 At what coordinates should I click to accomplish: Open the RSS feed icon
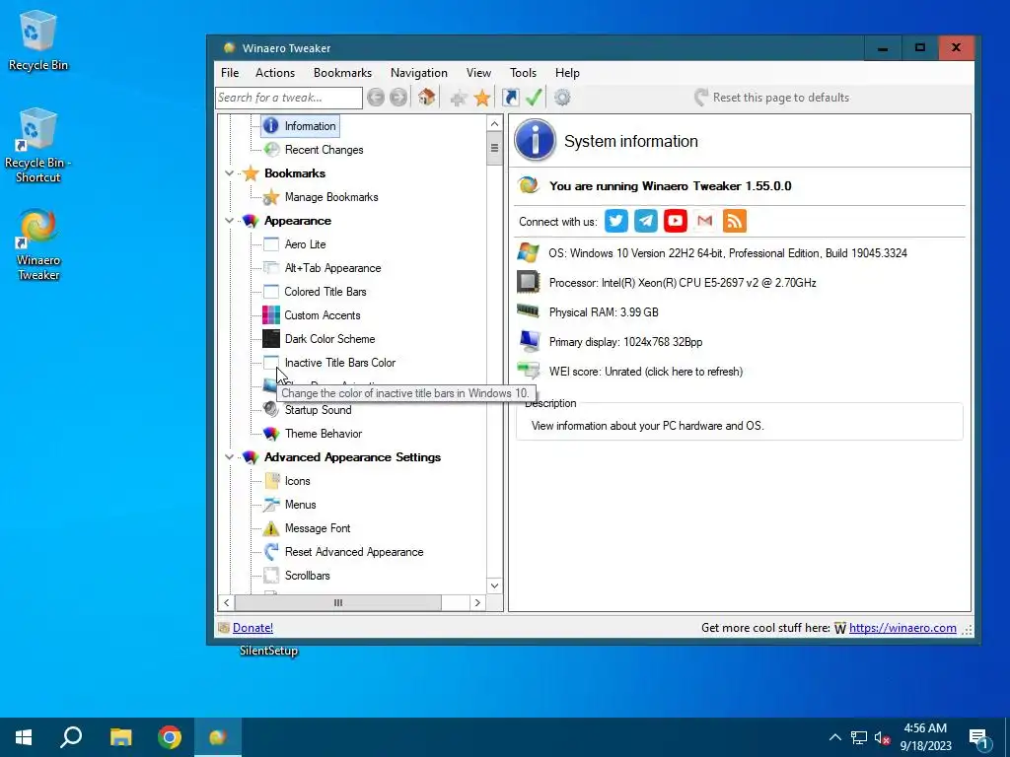pos(735,222)
